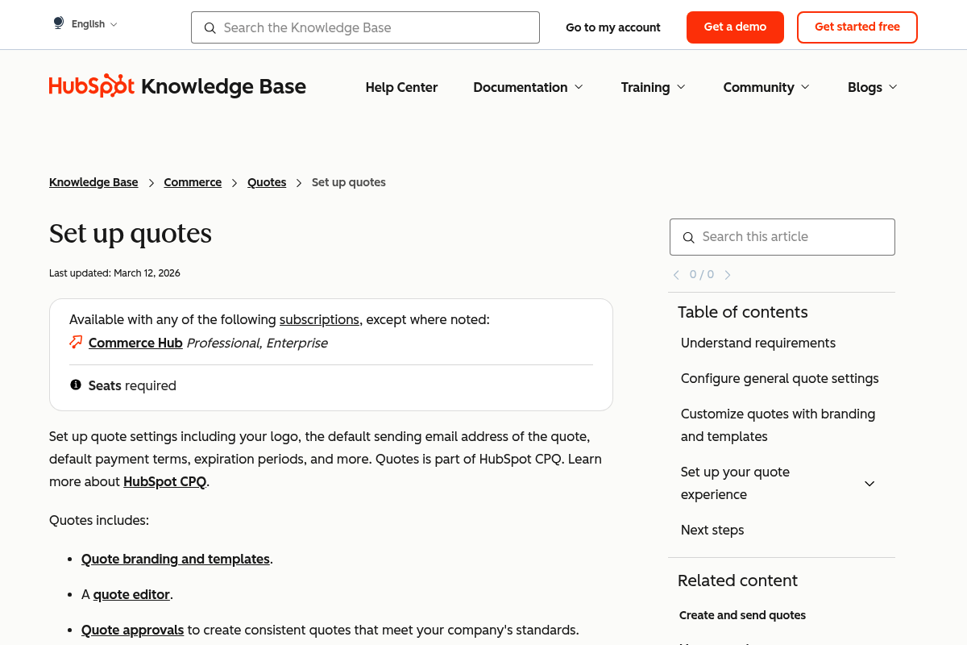The image size is (967, 645).
Task: Click the Quote approvals link
Action: 132,630
